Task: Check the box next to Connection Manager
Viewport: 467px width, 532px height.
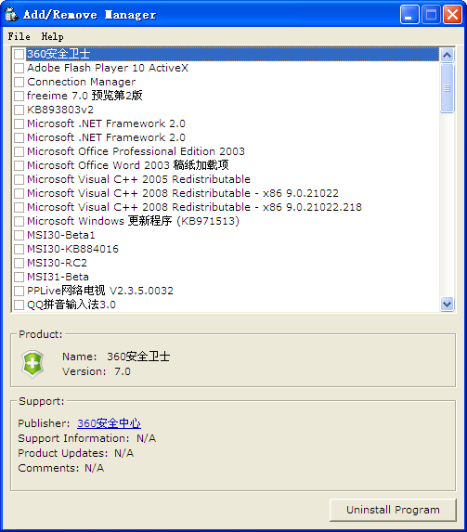Action: tap(19, 82)
